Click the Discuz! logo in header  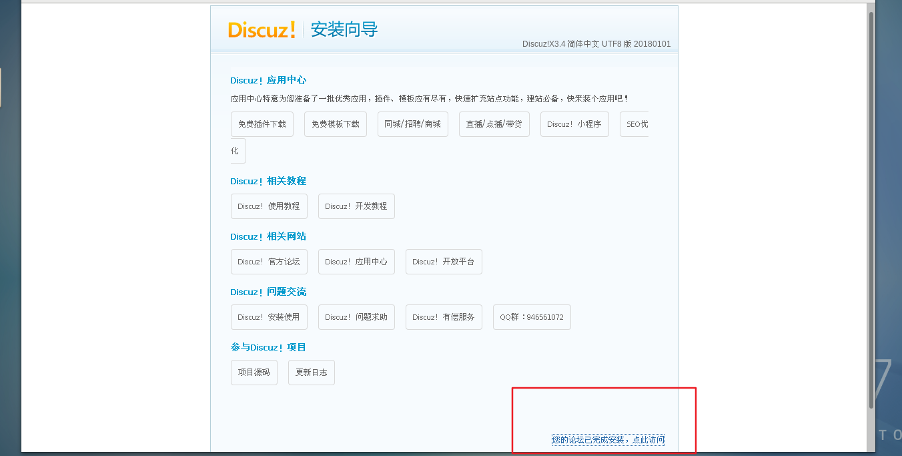pyautogui.click(x=262, y=29)
